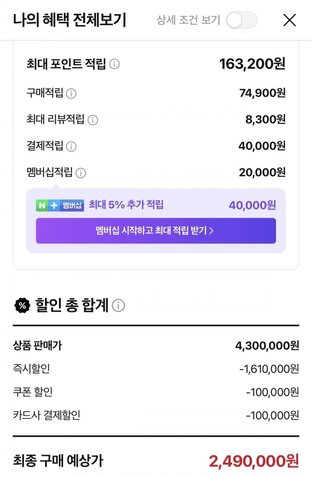The image size is (312, 477).
Task: Select the purple 40,000원 membership amount
Action: point(252,205)
